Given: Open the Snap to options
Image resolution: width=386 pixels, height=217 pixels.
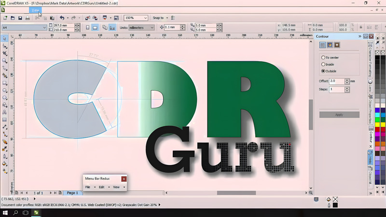Looking at the screenshot, I should tap(160, 18).
